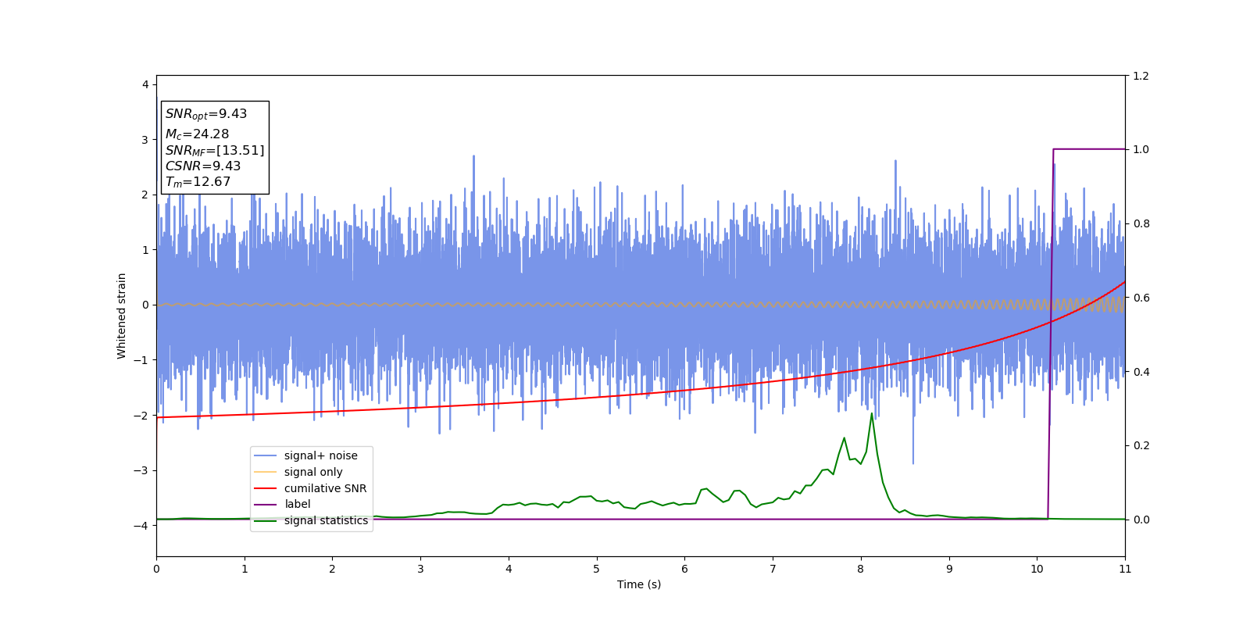Click the 'cumilative SNR' legend label
Screen dimensions: 1250x625
(325, 488)
